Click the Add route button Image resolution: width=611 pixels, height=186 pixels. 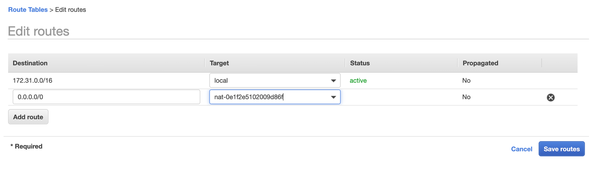coord(28,117)
